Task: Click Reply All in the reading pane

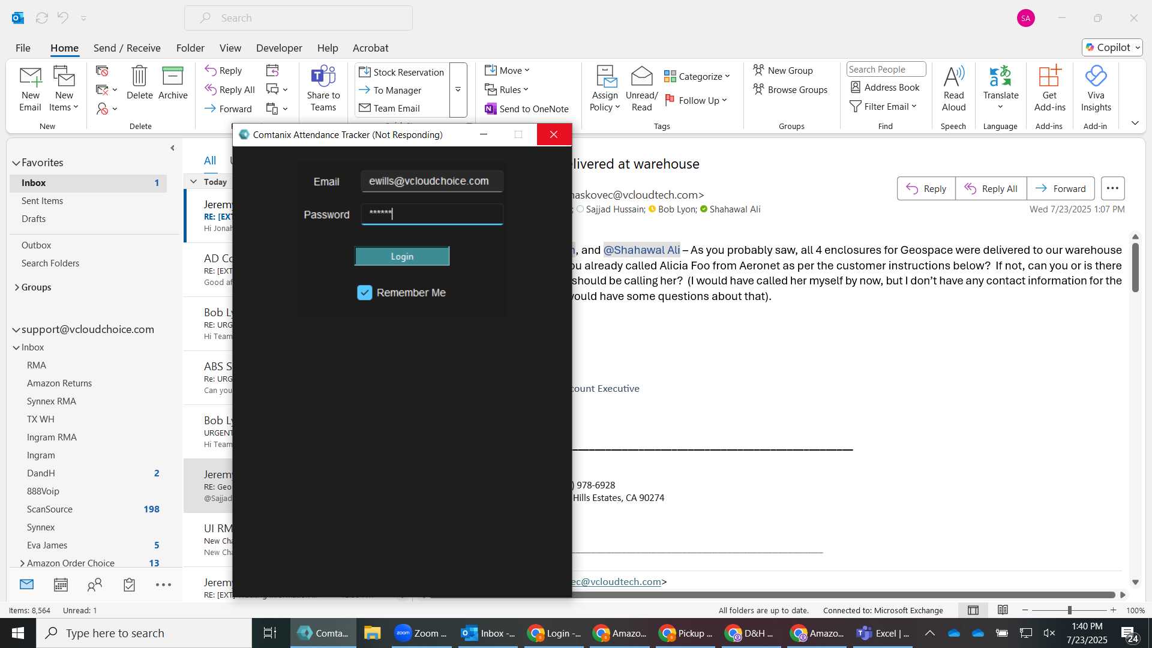Action: [991, 188]
